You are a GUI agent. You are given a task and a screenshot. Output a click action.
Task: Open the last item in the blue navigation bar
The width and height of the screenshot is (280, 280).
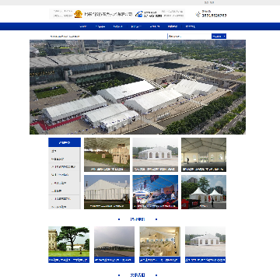click(191, 26)
